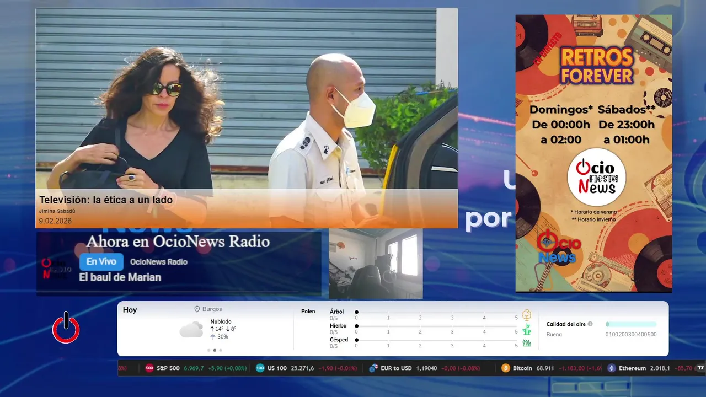Click the Domingos schedule text on poster
The width and height of the screenshot is (706, 397).
[x=561, y=125]
